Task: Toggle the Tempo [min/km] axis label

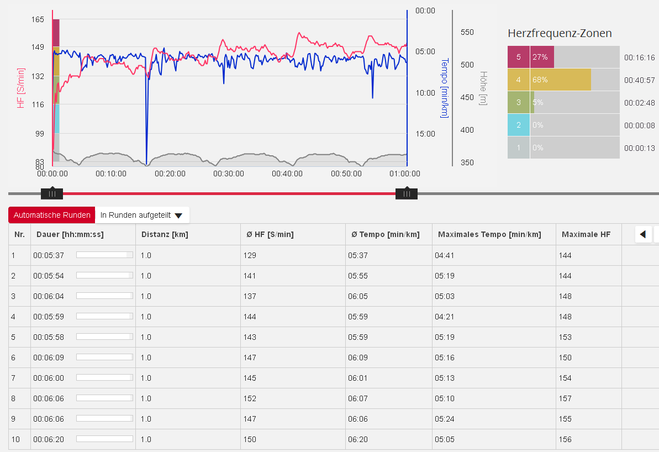Action: click(444, 88)
